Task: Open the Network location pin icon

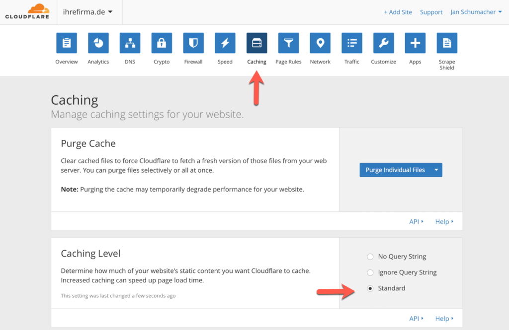Action: 320,43
